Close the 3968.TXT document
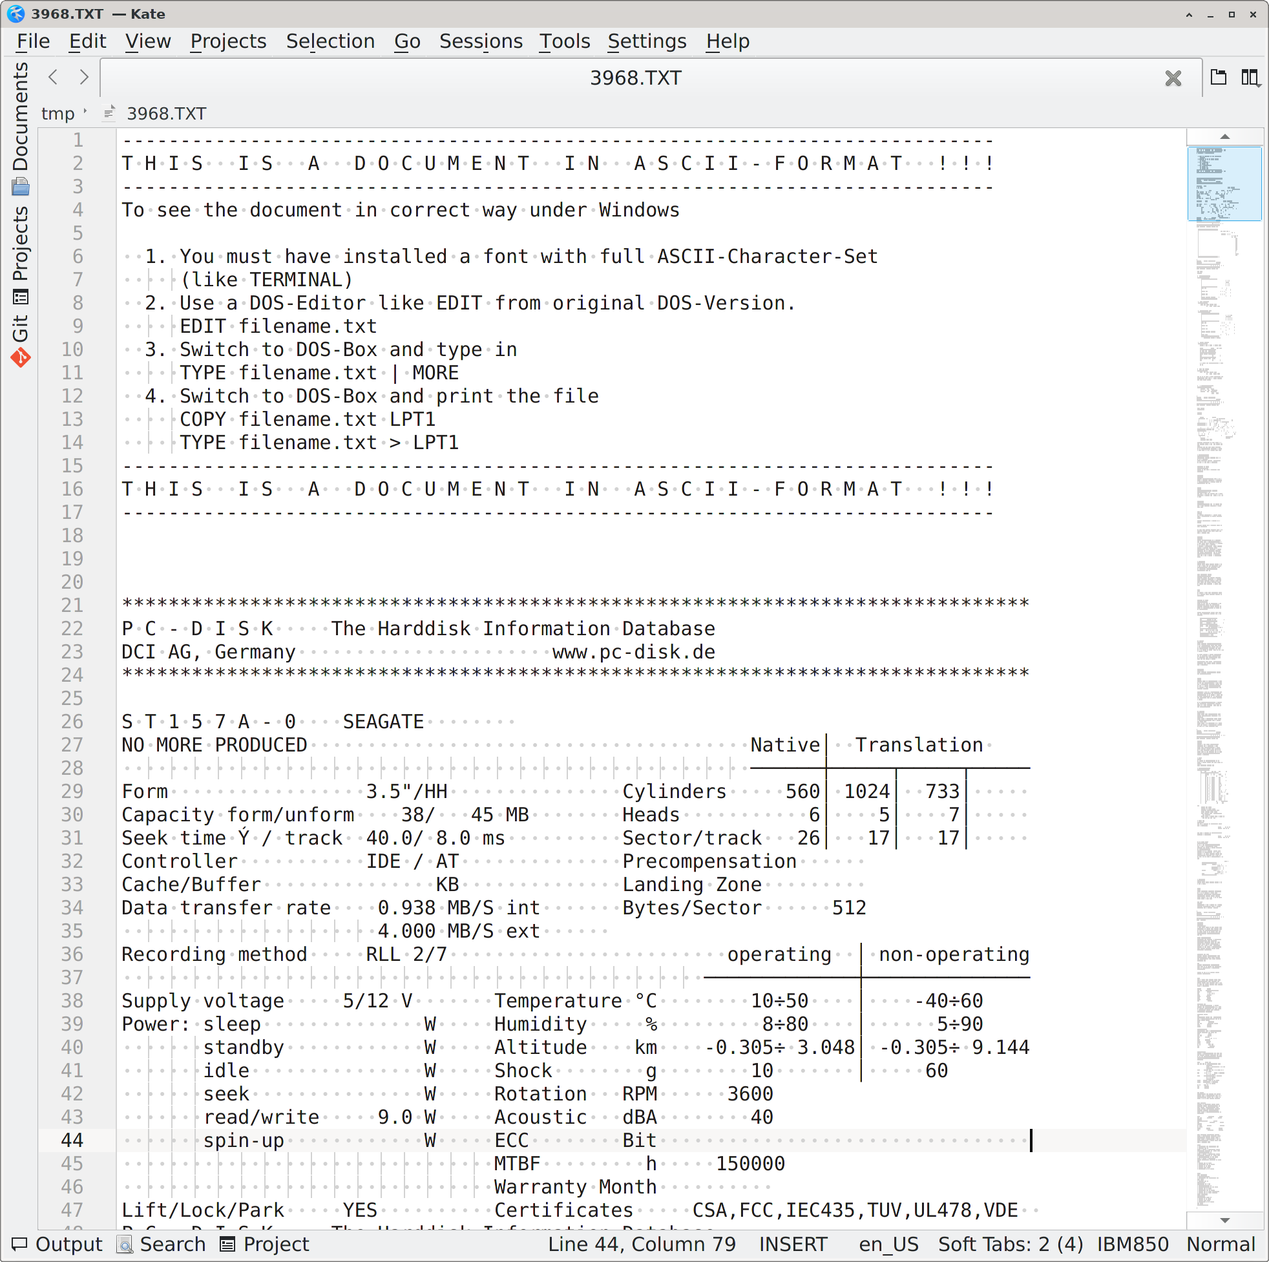The width and height of the screenshot is (1269, 1262). tap(1174, 78)
